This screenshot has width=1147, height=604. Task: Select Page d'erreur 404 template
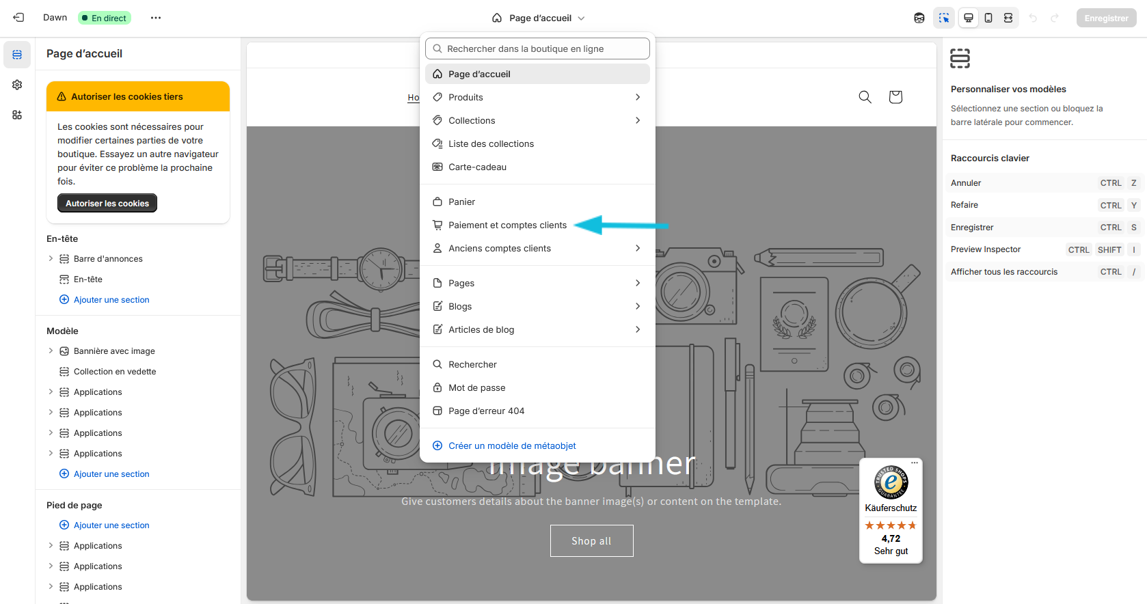click(x=537, y=411)
